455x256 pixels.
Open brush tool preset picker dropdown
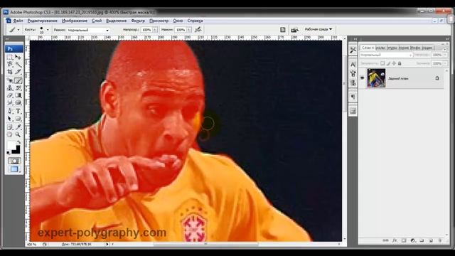point(18,30)
